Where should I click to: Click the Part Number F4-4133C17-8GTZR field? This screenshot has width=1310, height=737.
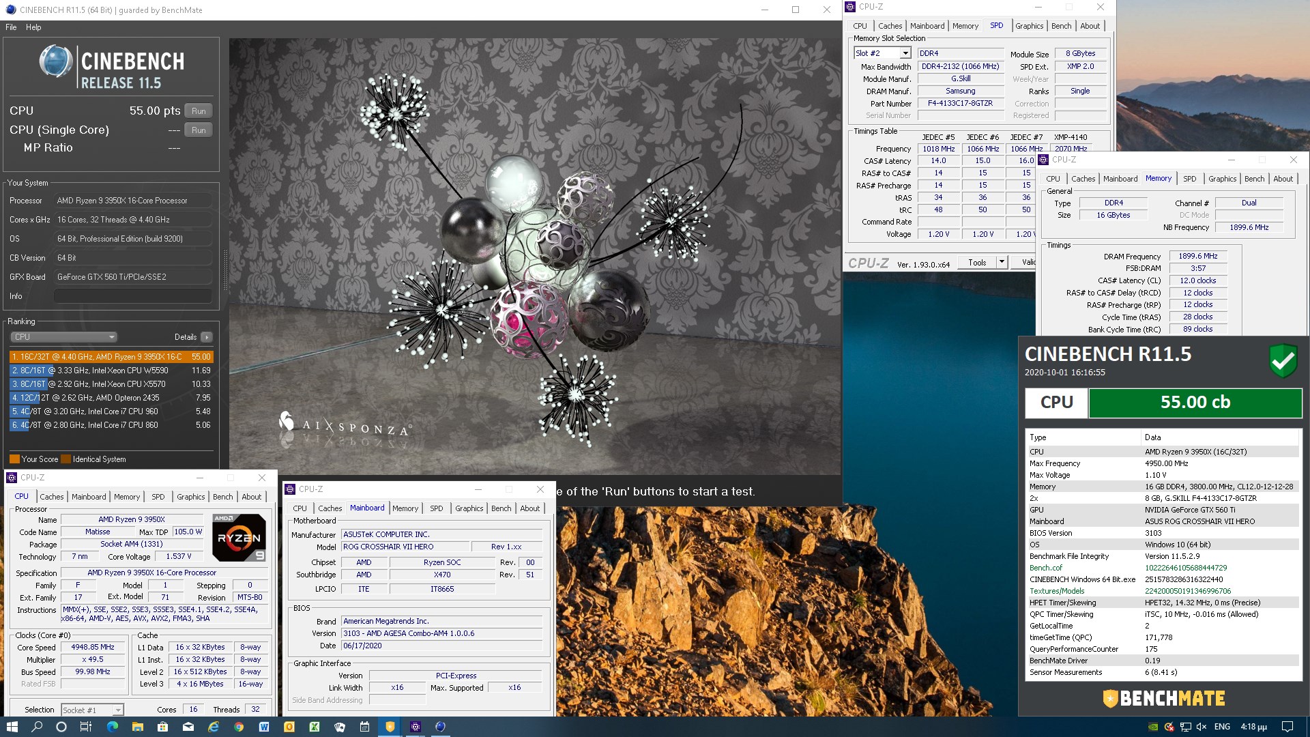click(960, 103)
